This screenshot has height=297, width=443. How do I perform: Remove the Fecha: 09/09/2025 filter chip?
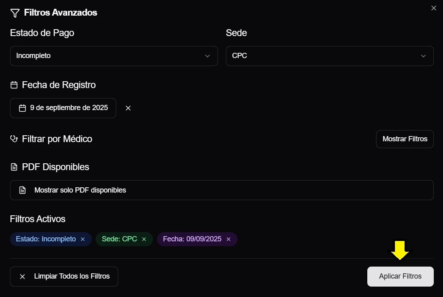coord(229,239)
